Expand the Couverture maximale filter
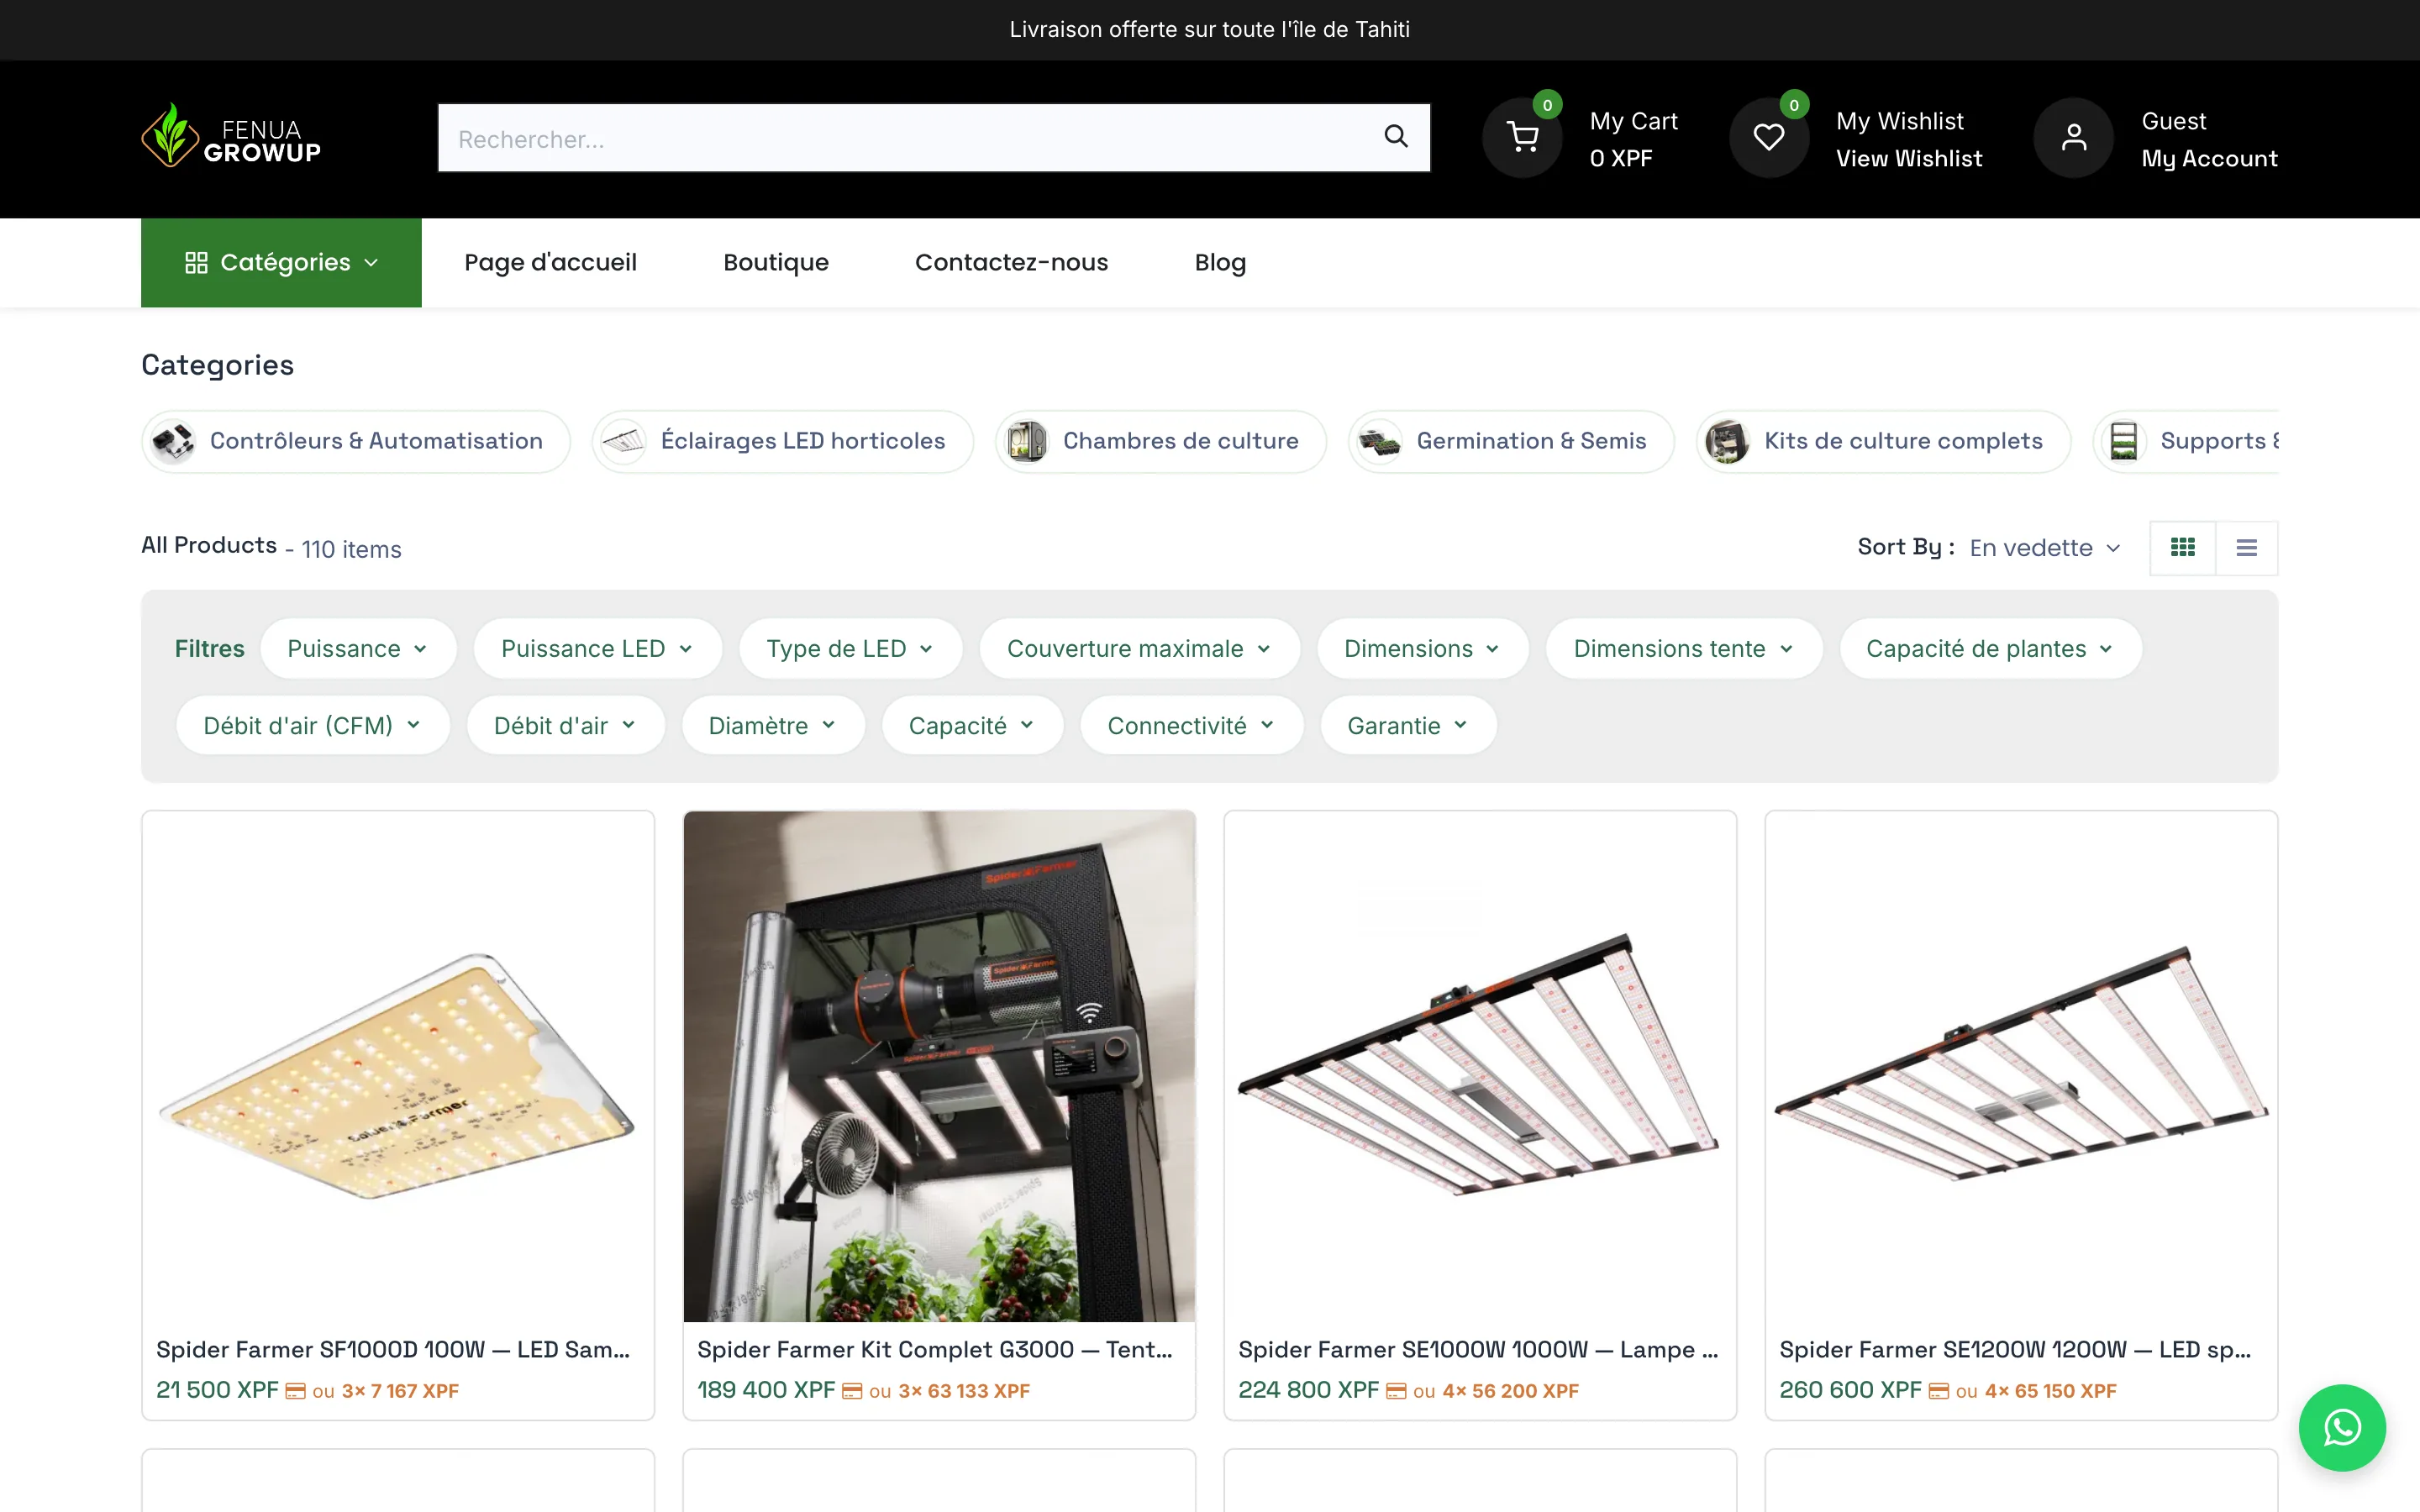The height and width of the screenshot is (1512, 2420). (1140, 648)
